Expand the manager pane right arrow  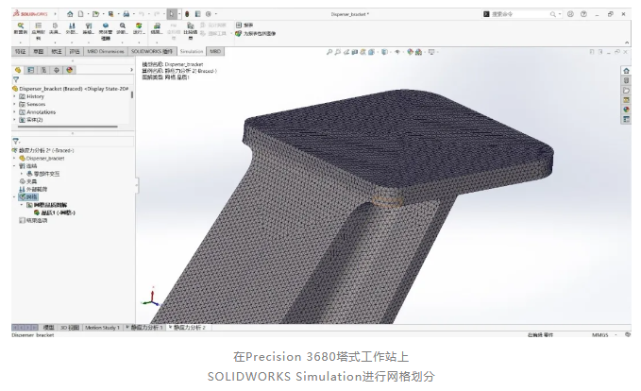131,70
